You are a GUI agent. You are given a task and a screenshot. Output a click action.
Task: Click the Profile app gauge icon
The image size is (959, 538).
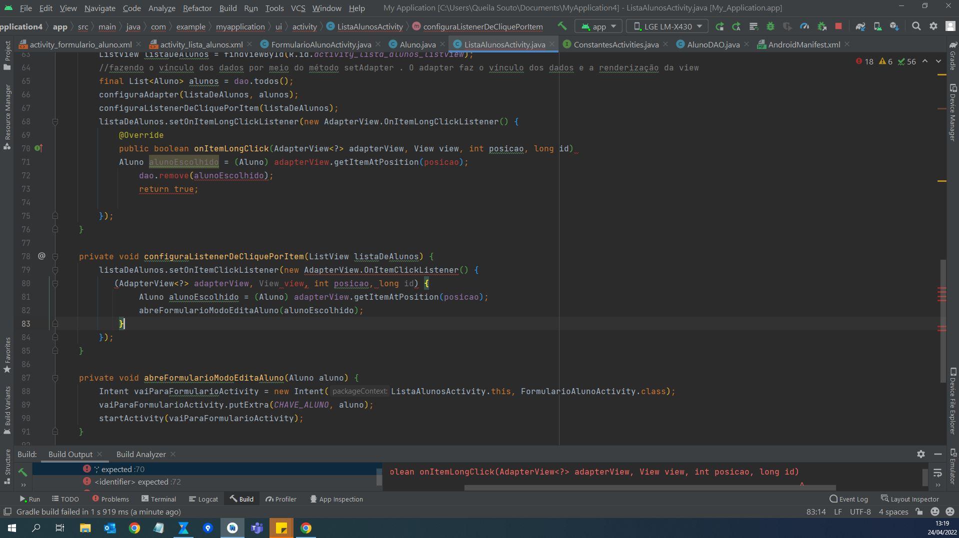coord(804,26)
